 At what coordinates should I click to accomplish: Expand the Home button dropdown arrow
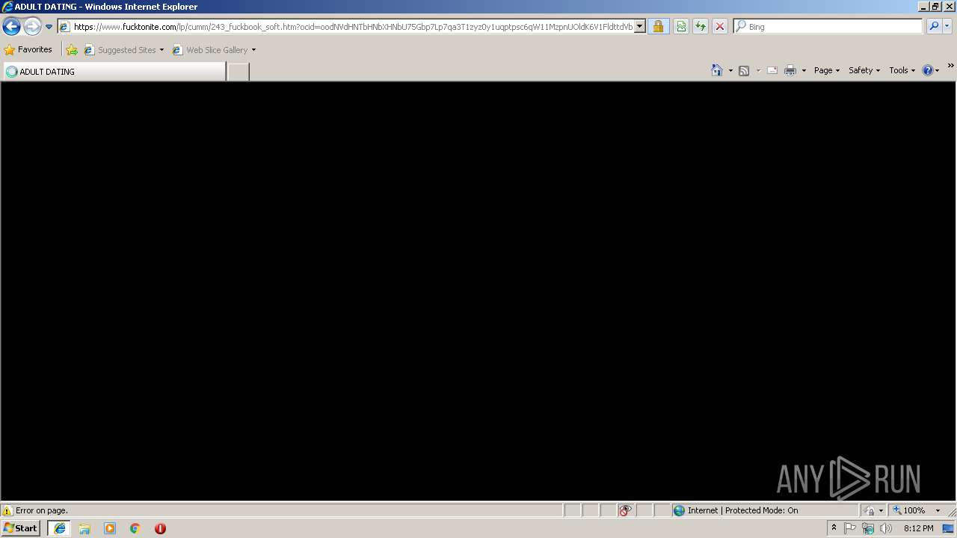730,70
